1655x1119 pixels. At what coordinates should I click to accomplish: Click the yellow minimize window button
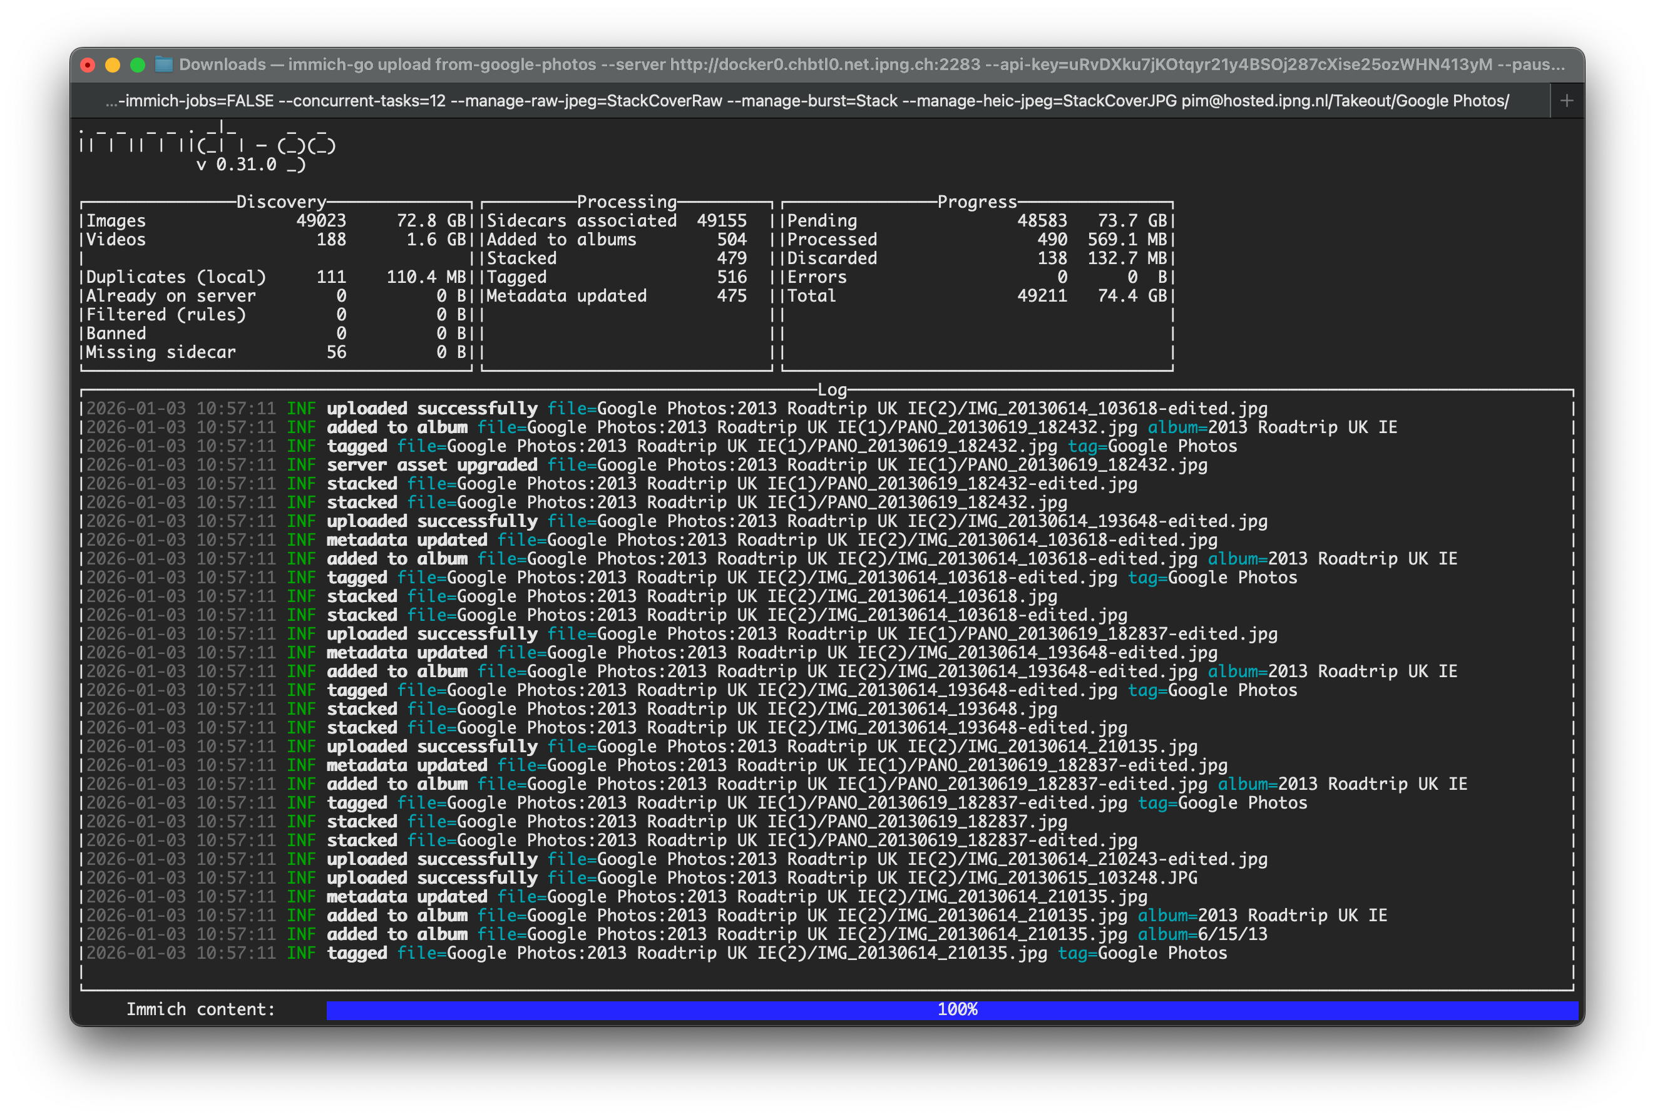click(x=113, y=65)
